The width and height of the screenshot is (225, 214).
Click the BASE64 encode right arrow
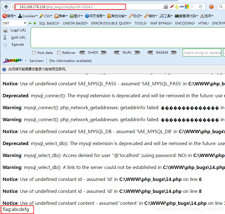[x=174, y=53]
